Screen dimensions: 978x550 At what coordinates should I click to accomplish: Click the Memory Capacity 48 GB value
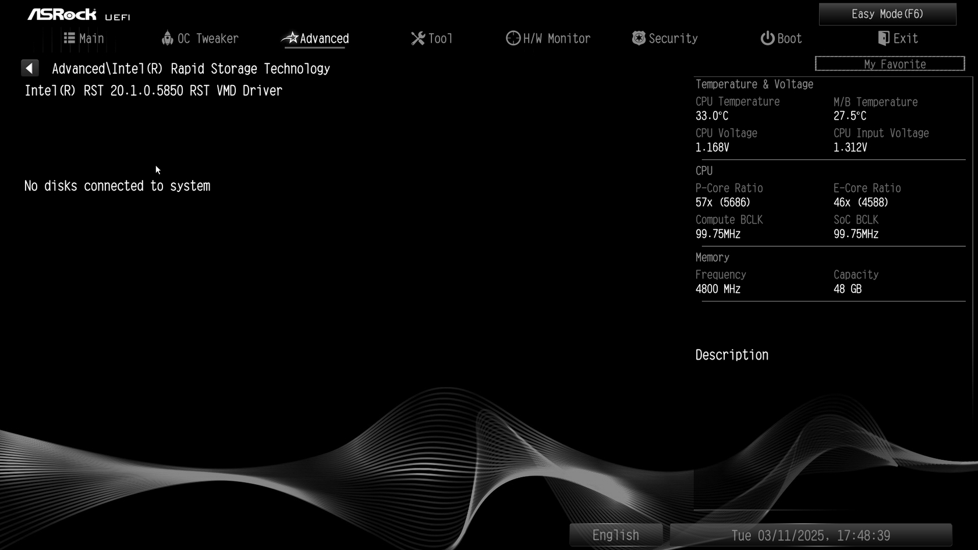pyautogui.click(x=848, y=289)
